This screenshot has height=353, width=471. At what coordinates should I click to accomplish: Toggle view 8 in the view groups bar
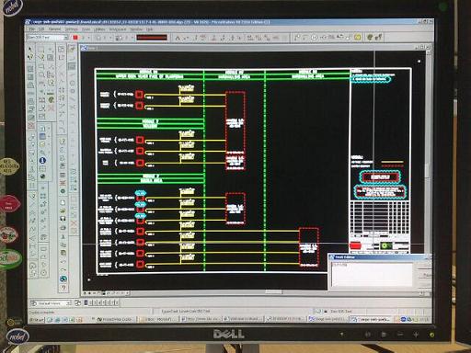pos(116,303)
